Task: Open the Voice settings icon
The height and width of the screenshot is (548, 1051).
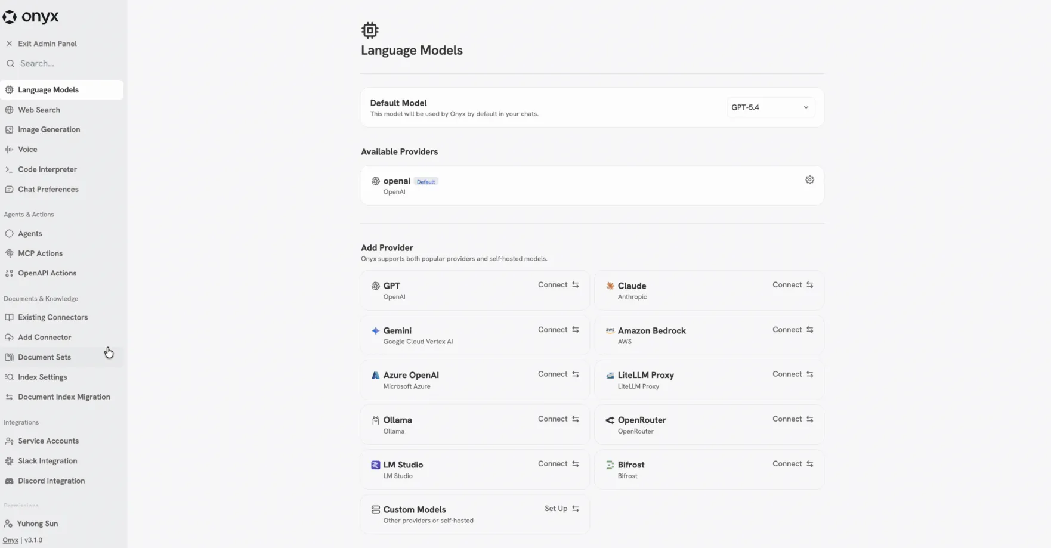Action: point(8,149)
